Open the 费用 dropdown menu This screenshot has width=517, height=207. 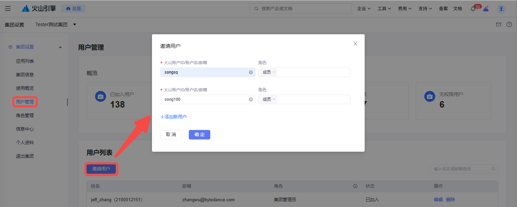pos(405,8)
